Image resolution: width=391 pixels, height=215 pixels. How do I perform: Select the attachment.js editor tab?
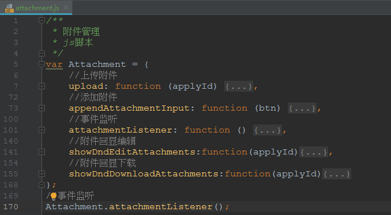click(x=36, y=7)
